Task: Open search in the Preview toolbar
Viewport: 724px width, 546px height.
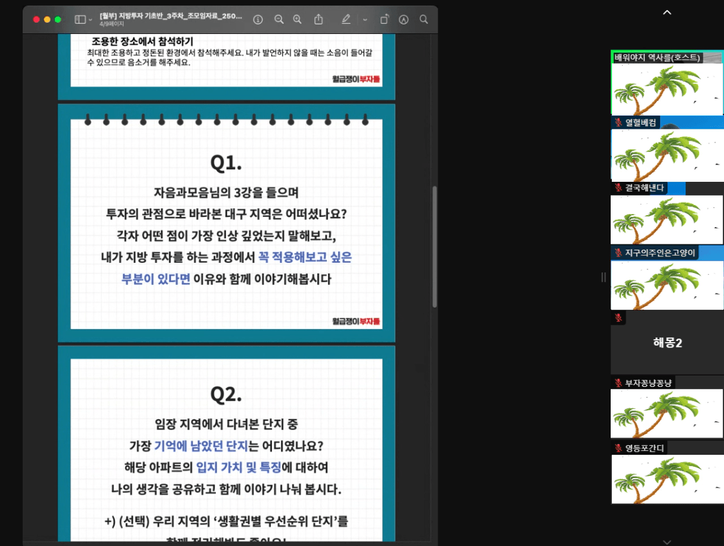Action: pyautogui.click(x=423, y=20)
